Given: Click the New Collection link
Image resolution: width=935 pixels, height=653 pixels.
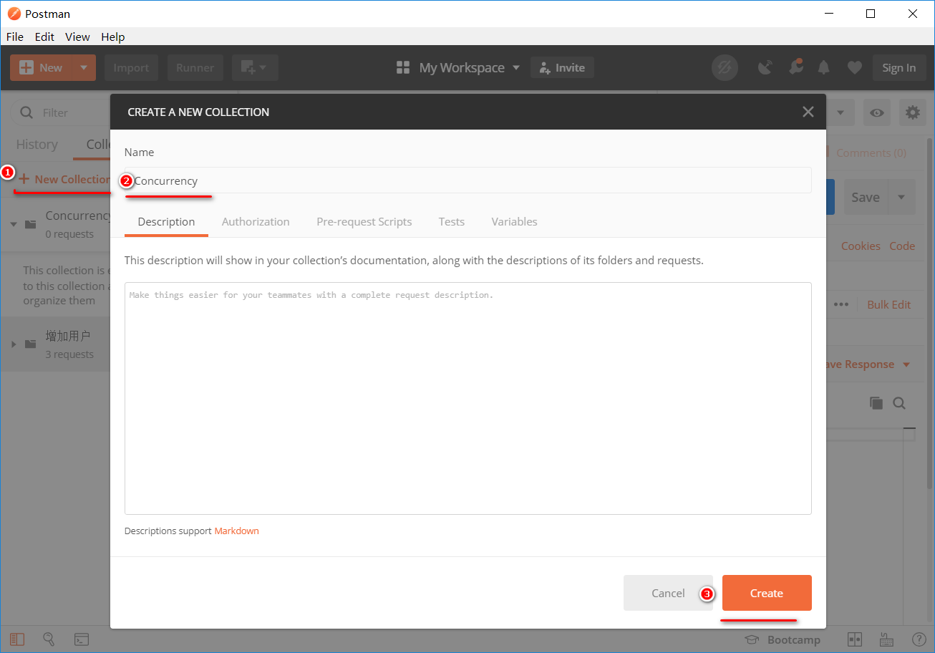Looking at the screenshot, I should pyautogui.click(x=64, y=179).
